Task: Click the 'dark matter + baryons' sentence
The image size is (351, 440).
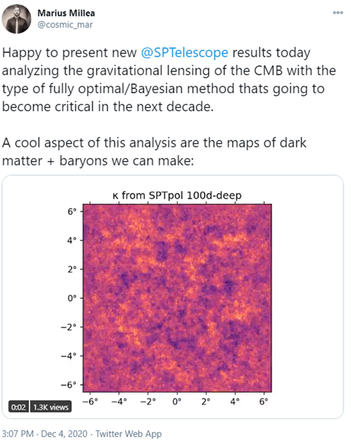Action: pyautogui.click(x=154, y=152)
